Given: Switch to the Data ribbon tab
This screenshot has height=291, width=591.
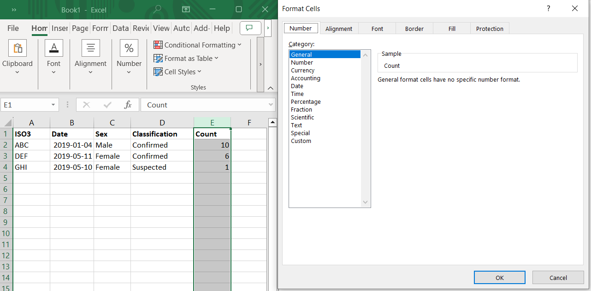Looking at the screenshot, I should (120, 28).
